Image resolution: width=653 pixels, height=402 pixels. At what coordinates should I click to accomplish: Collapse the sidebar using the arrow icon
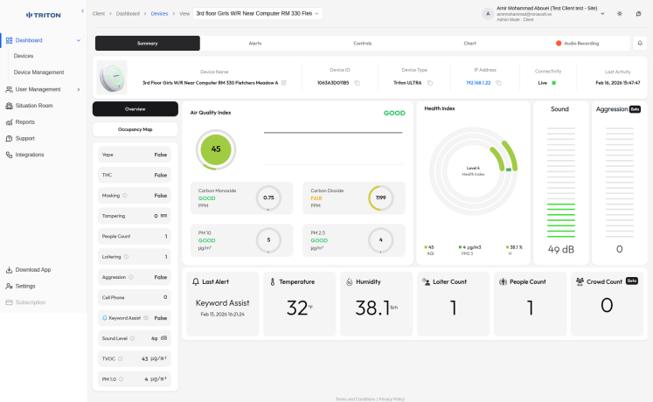82,10
